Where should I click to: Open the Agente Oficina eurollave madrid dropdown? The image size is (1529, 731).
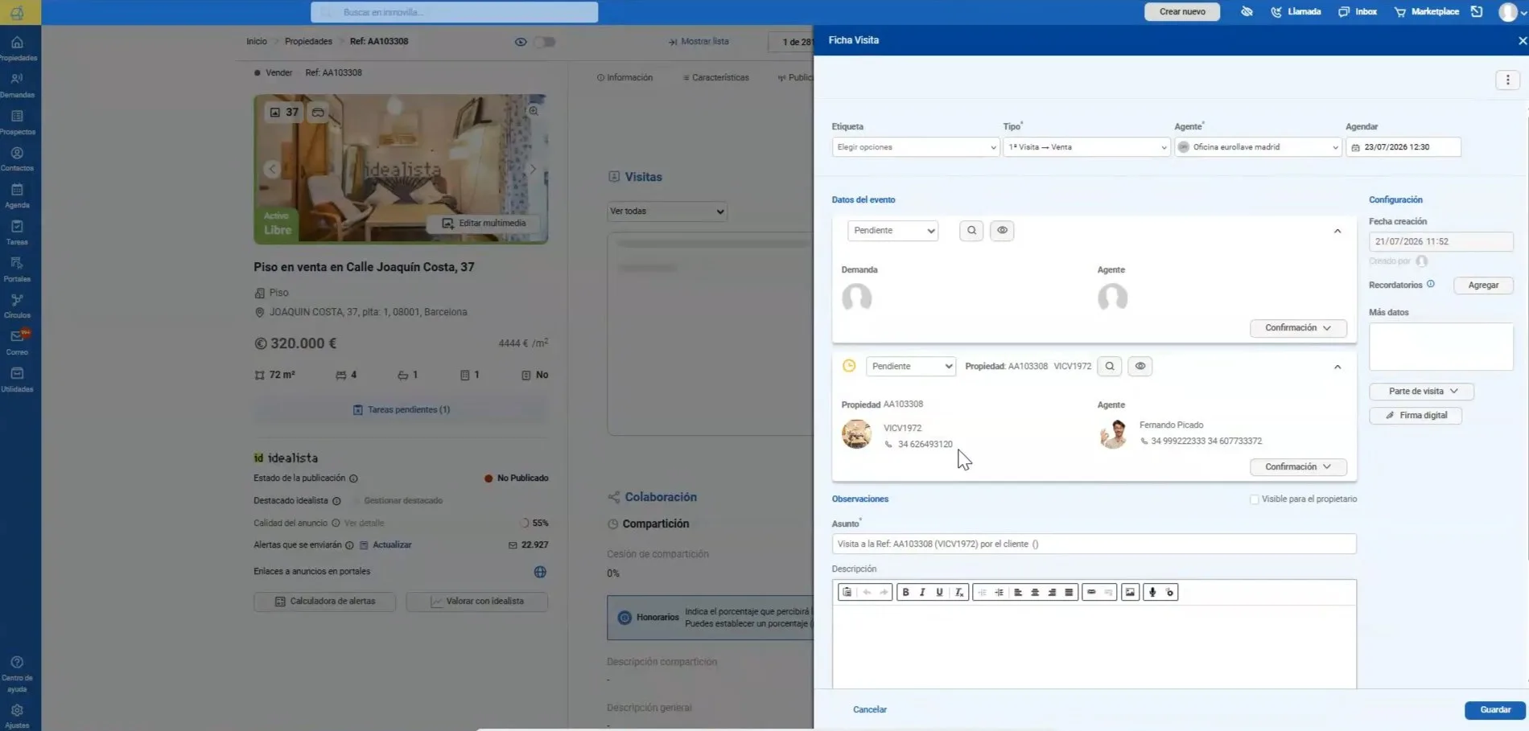[1258, 147]
